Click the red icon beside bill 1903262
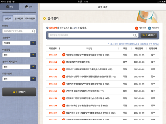 click(64, 76)
